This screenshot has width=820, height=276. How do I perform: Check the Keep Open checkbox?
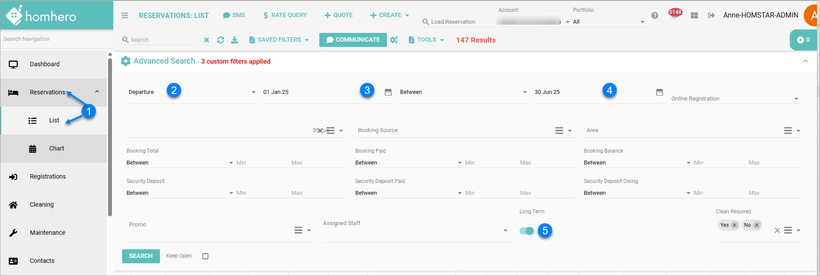point(205,256)
